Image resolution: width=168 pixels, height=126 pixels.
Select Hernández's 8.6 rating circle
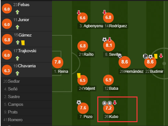(125, 62)
